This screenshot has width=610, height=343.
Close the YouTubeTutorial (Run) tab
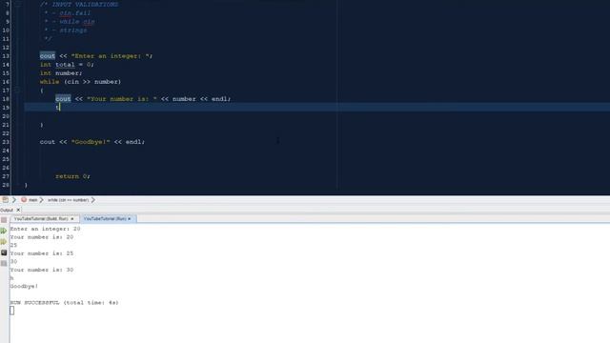130,219
